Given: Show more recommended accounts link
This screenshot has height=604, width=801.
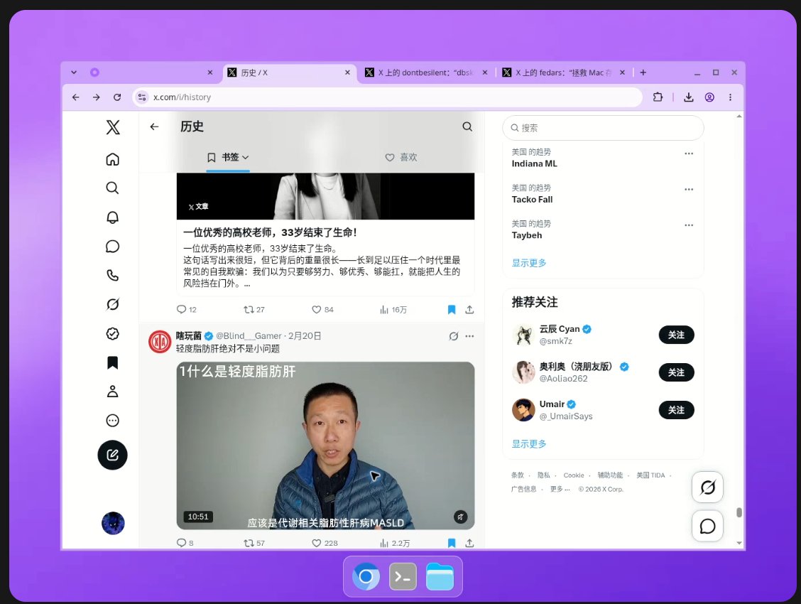Looking at the screenshot, I should tap(529, 443).
